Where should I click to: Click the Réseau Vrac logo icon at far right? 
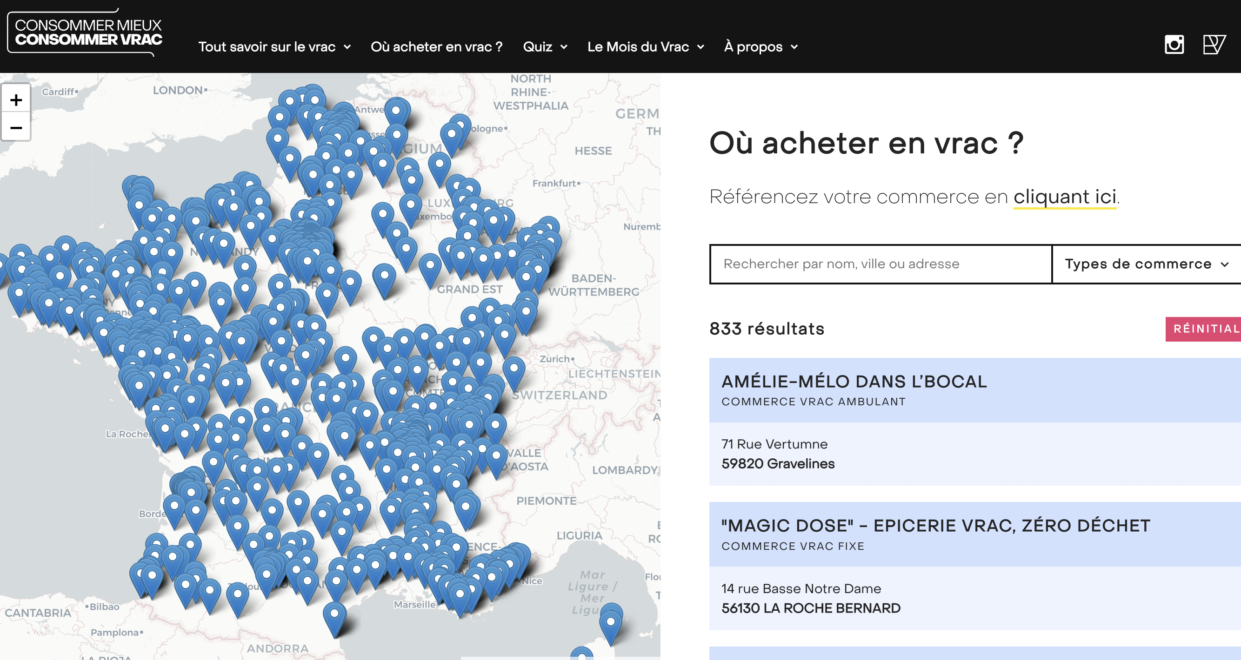point(1214,45)
